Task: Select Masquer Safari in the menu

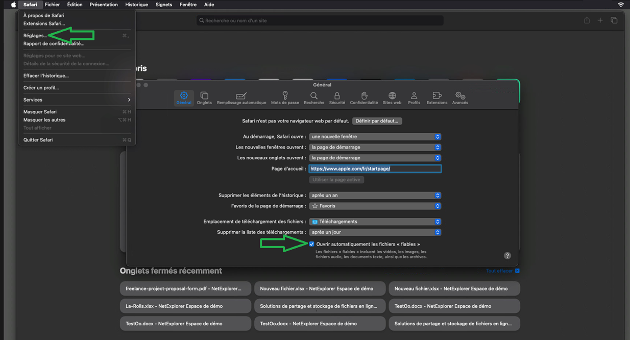Action: 77,112
